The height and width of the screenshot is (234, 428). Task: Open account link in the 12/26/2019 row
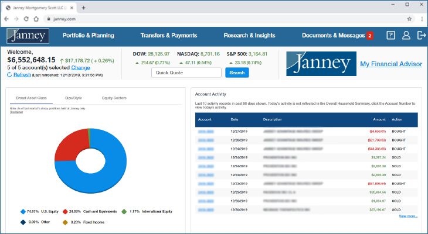click(206, 140)
